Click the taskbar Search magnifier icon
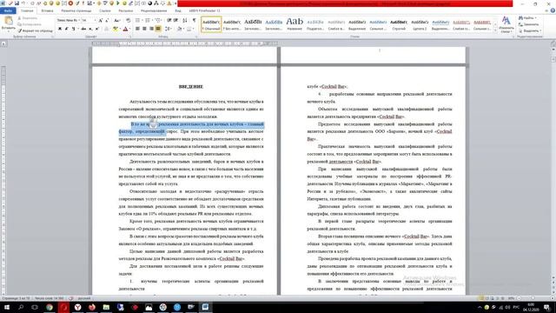The image size is (556, 313). pyautogui.click(x=21, y=307)
